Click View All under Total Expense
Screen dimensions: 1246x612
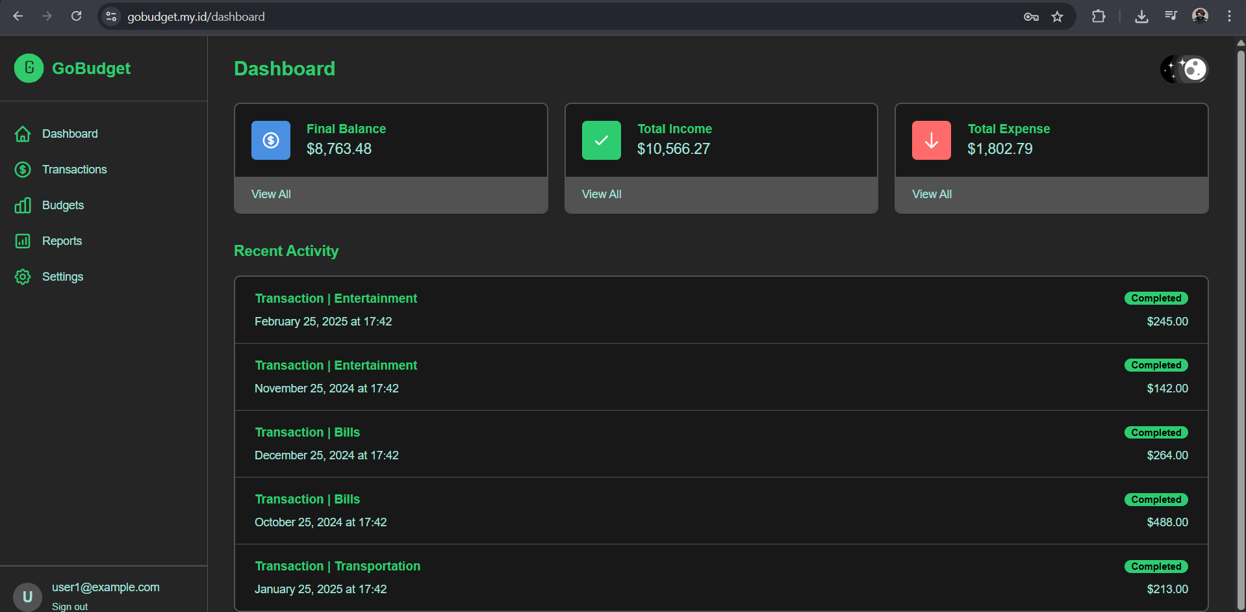tap(932, 194)
